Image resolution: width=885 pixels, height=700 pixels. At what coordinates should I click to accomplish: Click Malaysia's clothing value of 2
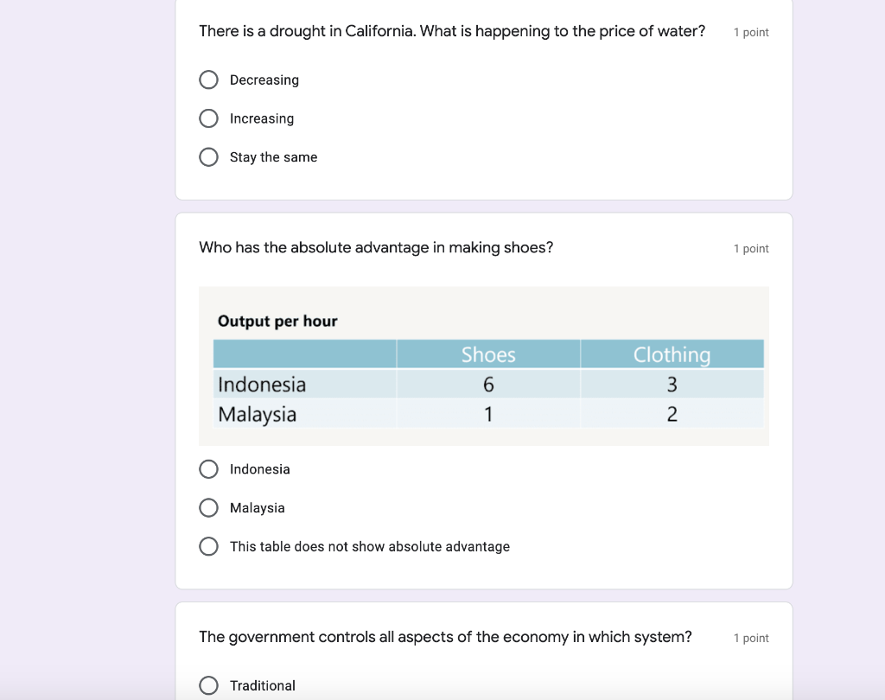pos(672,414)
